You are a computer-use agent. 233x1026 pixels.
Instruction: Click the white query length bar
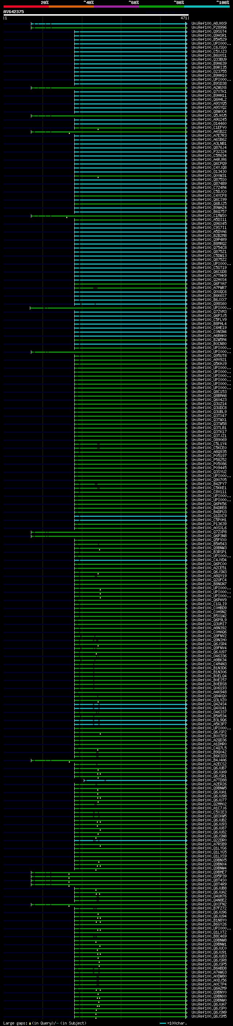pos(96,15)
